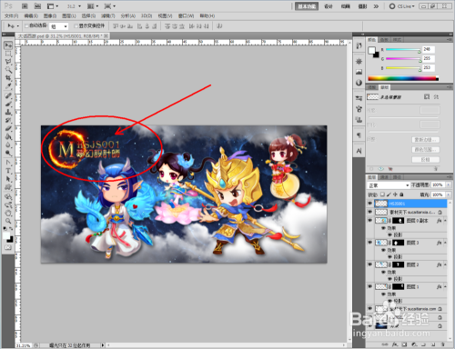Open the zoom level dropdown showing 31.2
The width and height of the screenshot is (455, 349).
(x=74, y=6)
